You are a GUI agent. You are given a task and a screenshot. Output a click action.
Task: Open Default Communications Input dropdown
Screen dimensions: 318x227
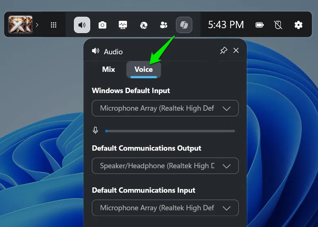[165, 208]
